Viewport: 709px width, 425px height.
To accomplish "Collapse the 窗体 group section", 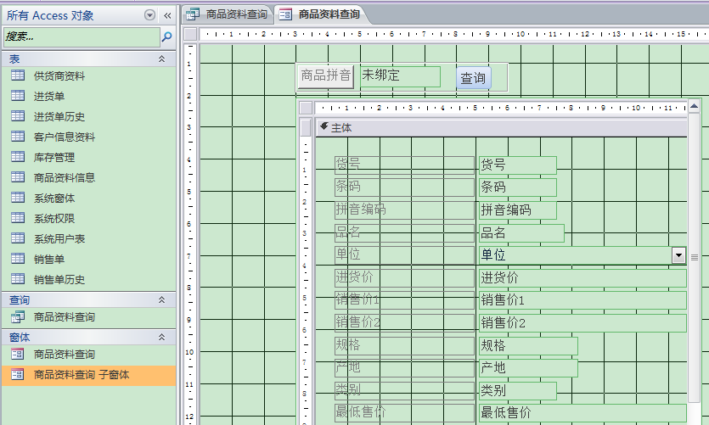I will click(161, 337).
